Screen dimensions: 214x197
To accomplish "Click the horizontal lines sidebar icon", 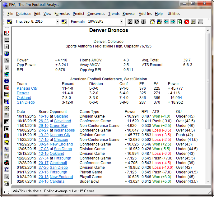I will (x=7, y=40).
